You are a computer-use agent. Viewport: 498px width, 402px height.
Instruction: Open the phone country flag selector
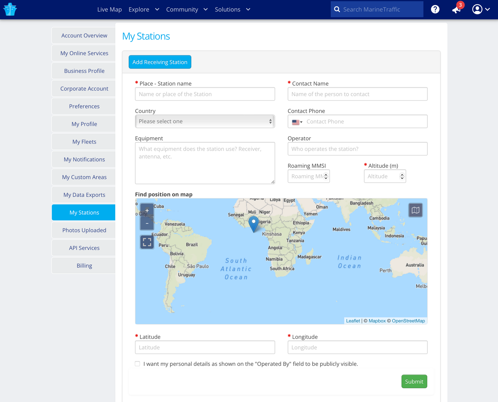tap(297, 122)
